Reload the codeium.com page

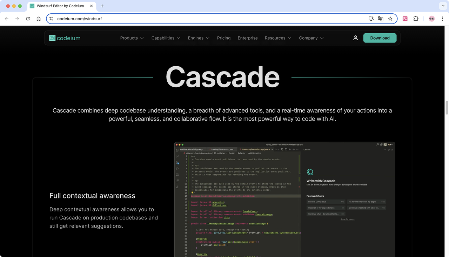[28, 19]
